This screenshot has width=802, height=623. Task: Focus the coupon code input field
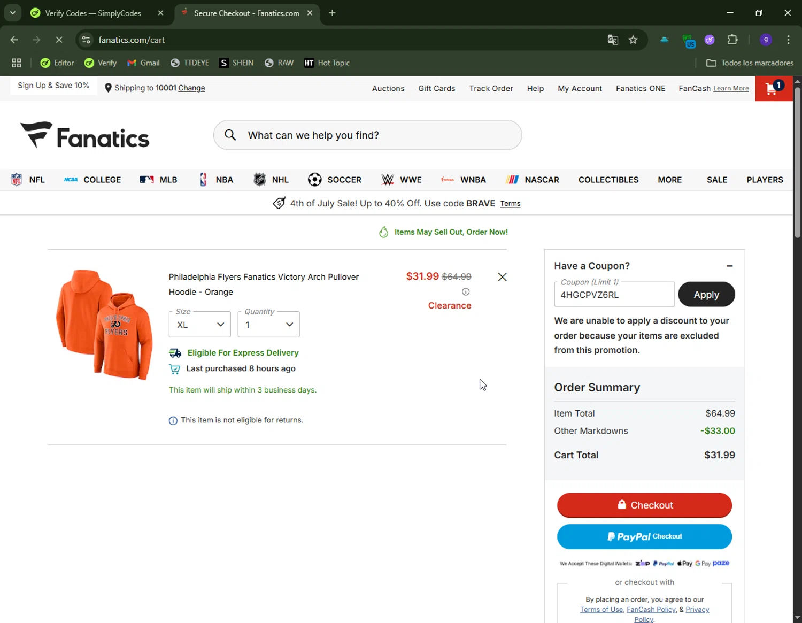pyautogui.click(x=614, y=294)
